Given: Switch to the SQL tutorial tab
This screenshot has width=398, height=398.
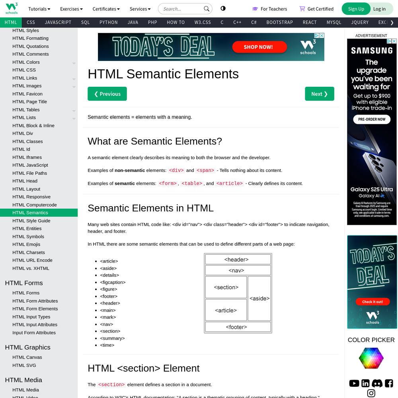Looking at the screenshot, I should tap(85, 22).
